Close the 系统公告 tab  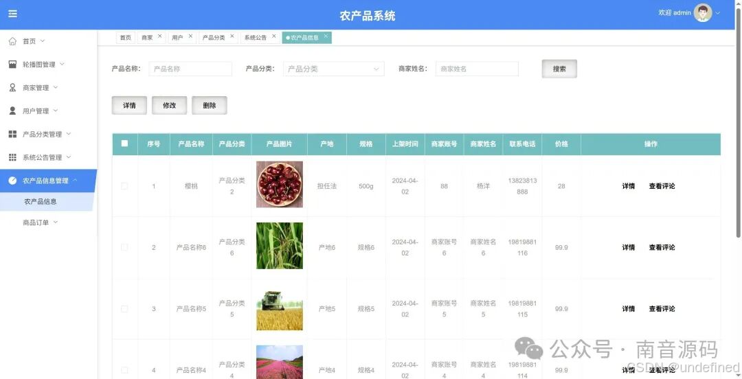point(273,36)
